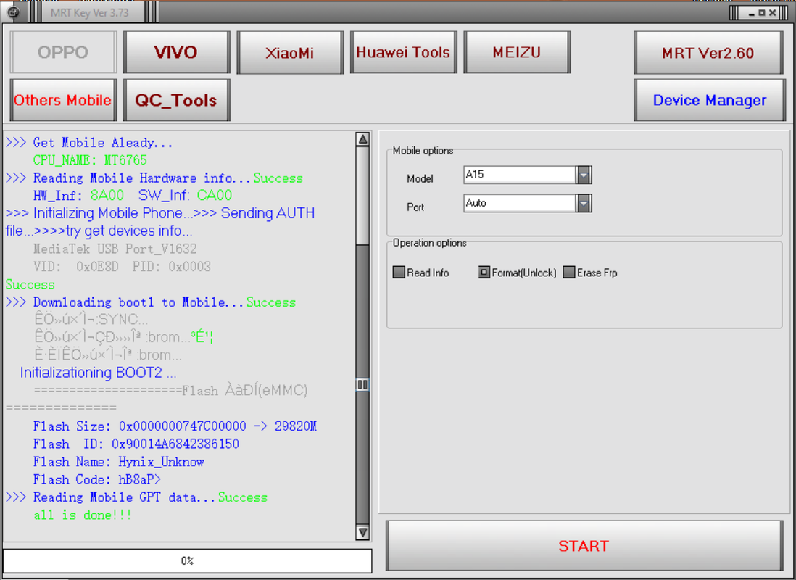Viewport: 796px width, 580px height.
Task: Select the Huawei Tools tab
Action: point(403,52)
